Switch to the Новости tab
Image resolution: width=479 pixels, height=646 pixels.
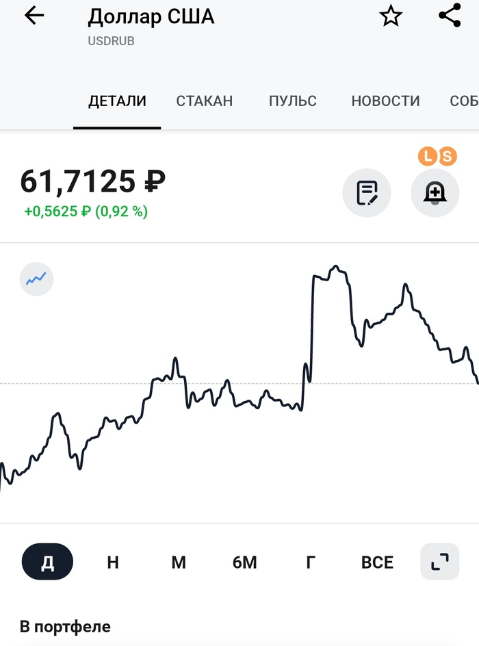[385, 101]
